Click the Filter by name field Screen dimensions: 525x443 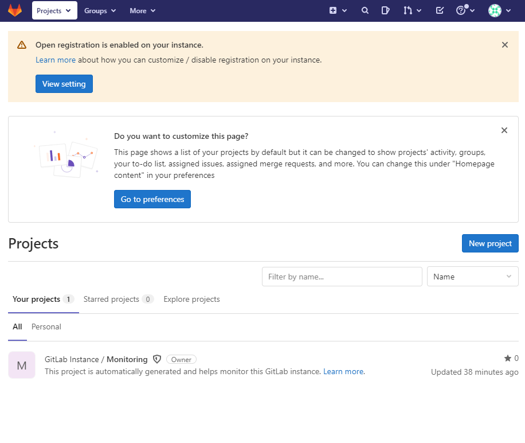342,276
